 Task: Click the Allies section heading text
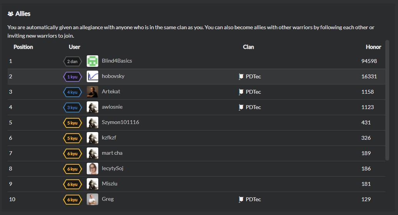(23, 14)
